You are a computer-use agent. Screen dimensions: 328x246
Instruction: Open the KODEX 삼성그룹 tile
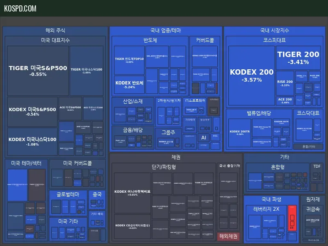click(x=166, y=142)
